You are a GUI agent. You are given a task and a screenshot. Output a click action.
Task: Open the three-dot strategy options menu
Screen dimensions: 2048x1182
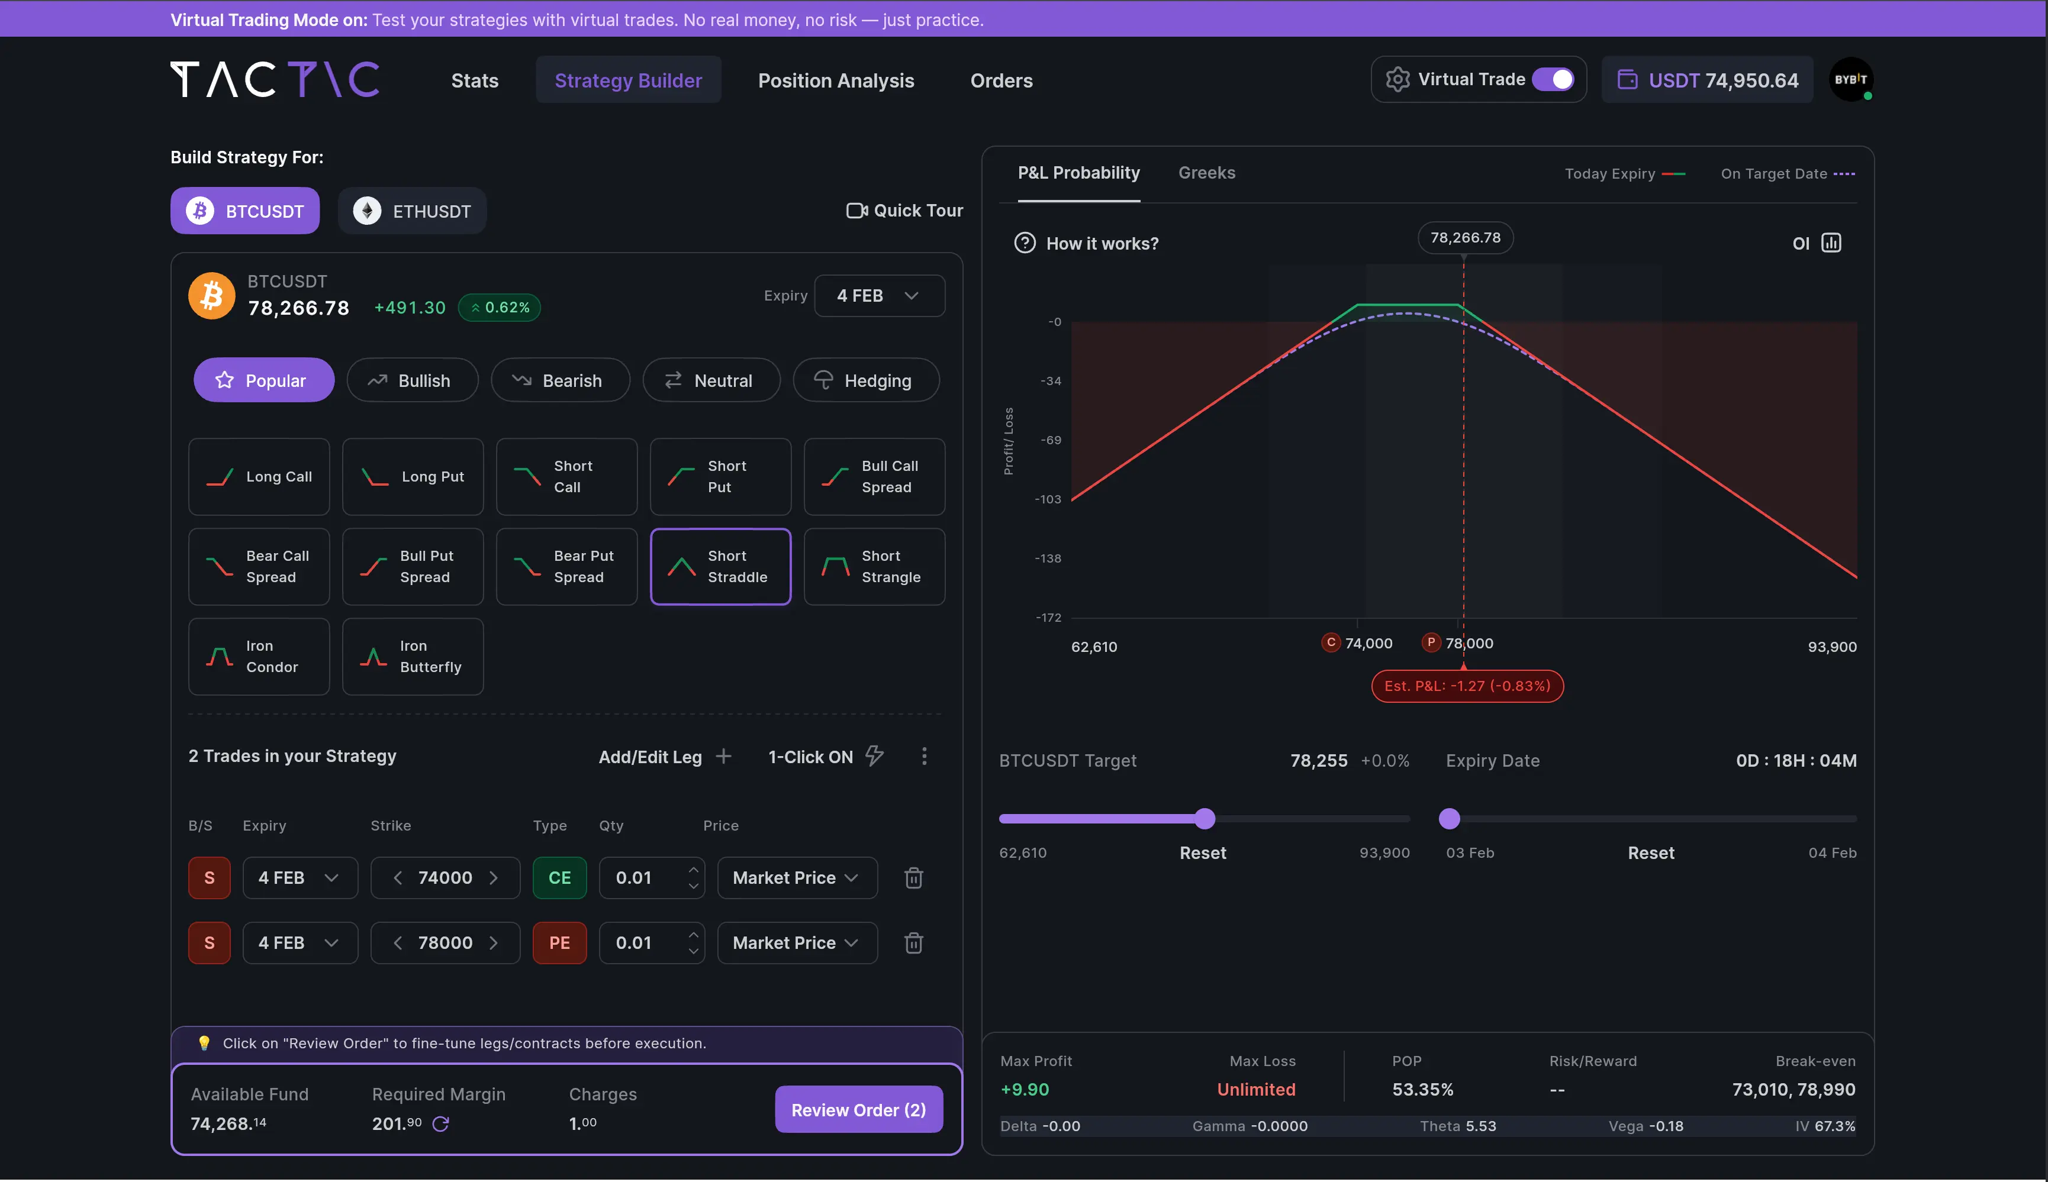924,757
